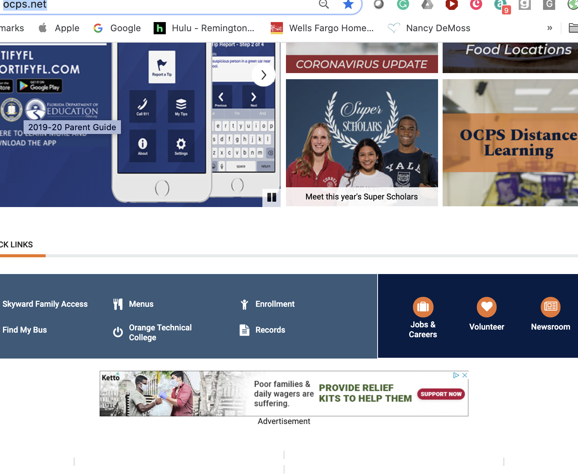This screenshot has width=578, height=475.
Task: Click the gray lowercase g extension icon
Action: coord(525,4)
